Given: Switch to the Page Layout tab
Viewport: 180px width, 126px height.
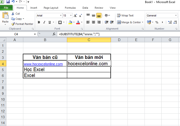Looking at the screenshot, I should 51,8.
